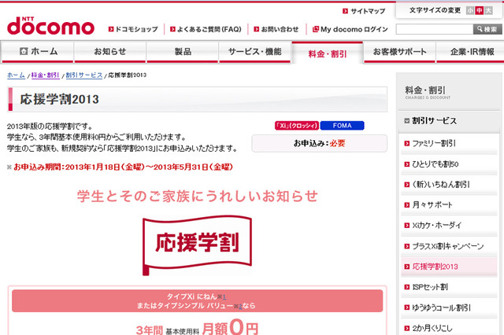Click arrow icon beside 2か月くりこし
This screenshot has height=335, width=504.
tap(407, 328)
